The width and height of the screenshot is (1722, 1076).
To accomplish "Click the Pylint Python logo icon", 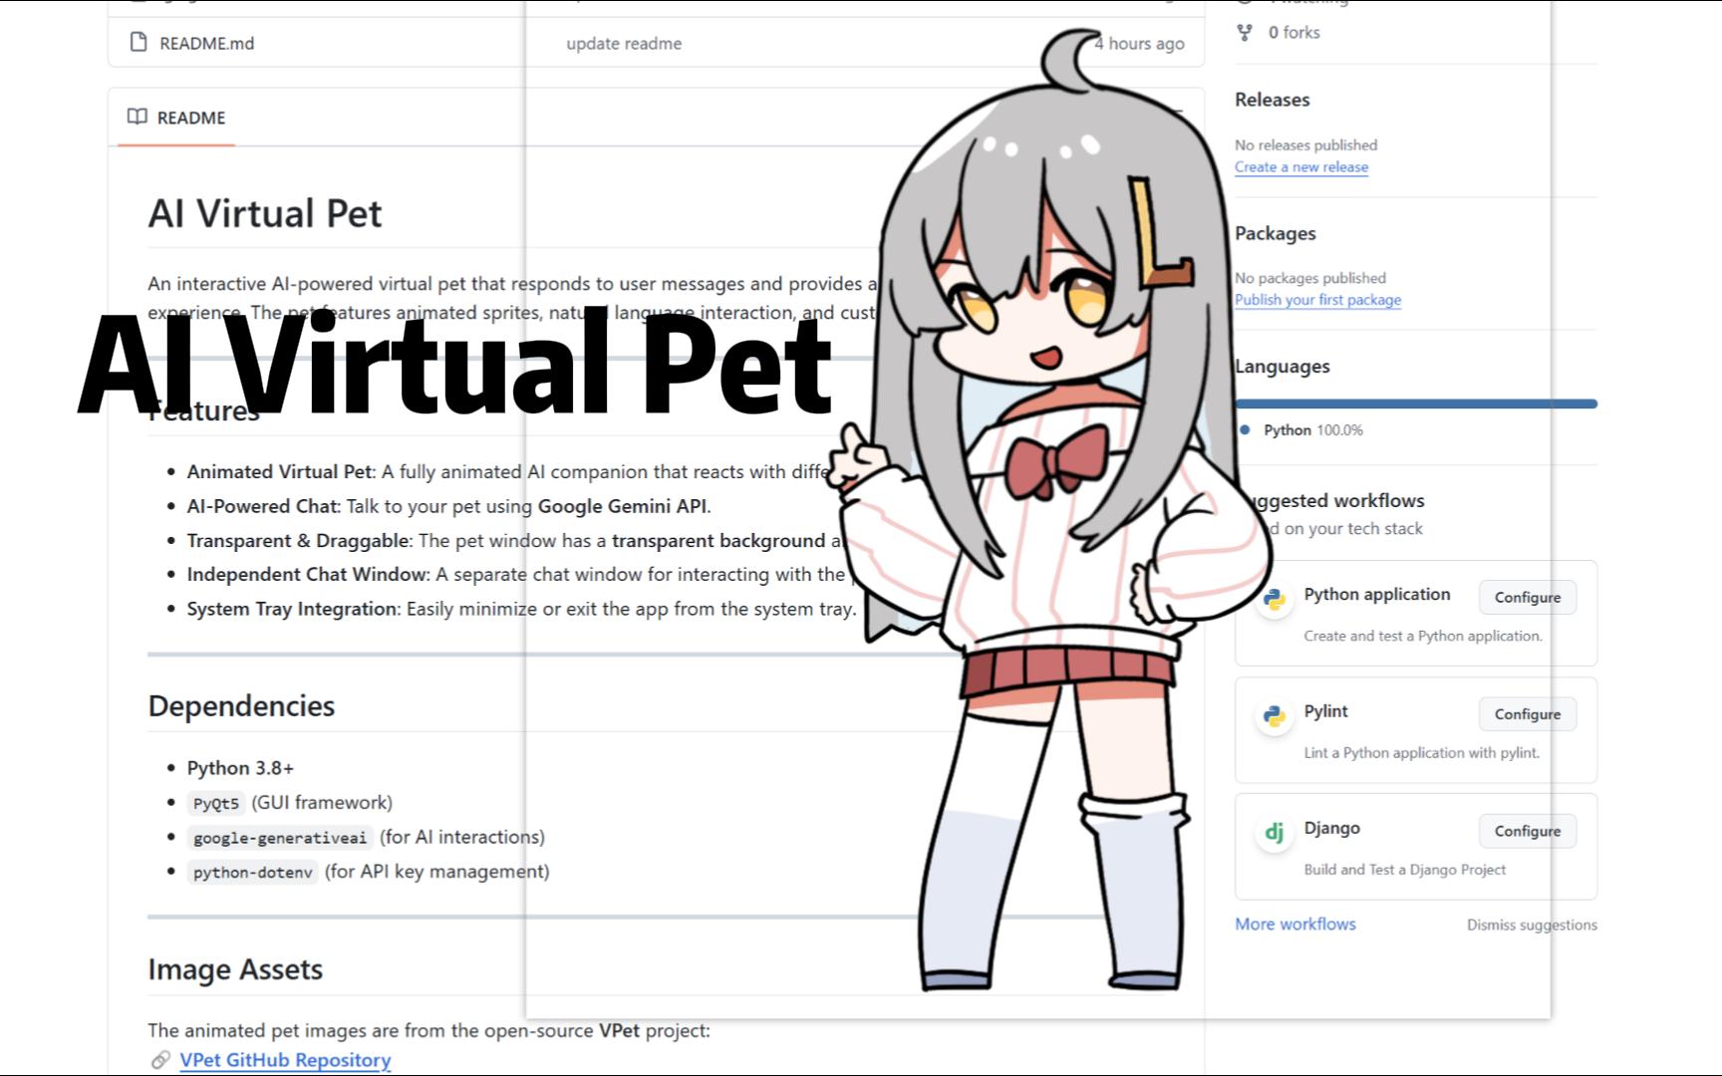I will [1274, 715].
